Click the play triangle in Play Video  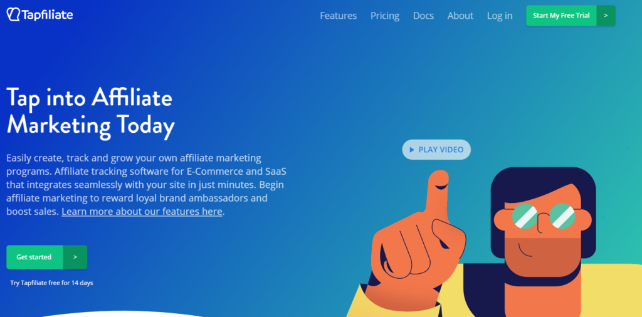coord(412,150)
